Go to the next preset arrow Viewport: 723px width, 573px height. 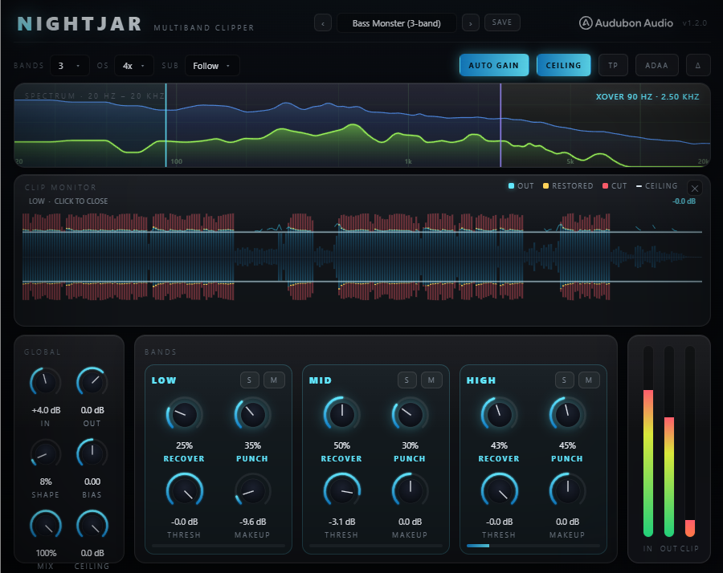(470, 23)
